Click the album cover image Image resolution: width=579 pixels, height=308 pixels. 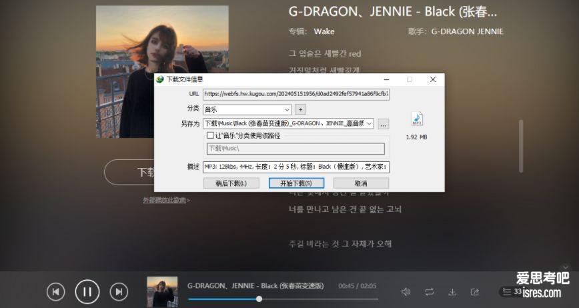[162, 71]
